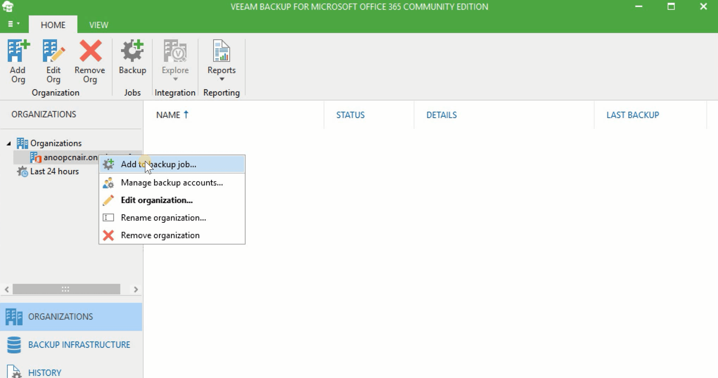Viewport: 718px width, 378px height.
Task: Select the Last 24 hours tree item
Action: point(55,171)
